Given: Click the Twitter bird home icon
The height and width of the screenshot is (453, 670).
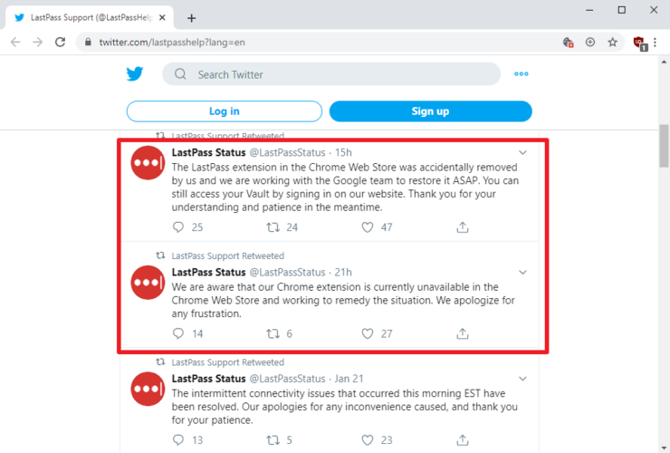Looking at the screenshot, I should (135, 74).
